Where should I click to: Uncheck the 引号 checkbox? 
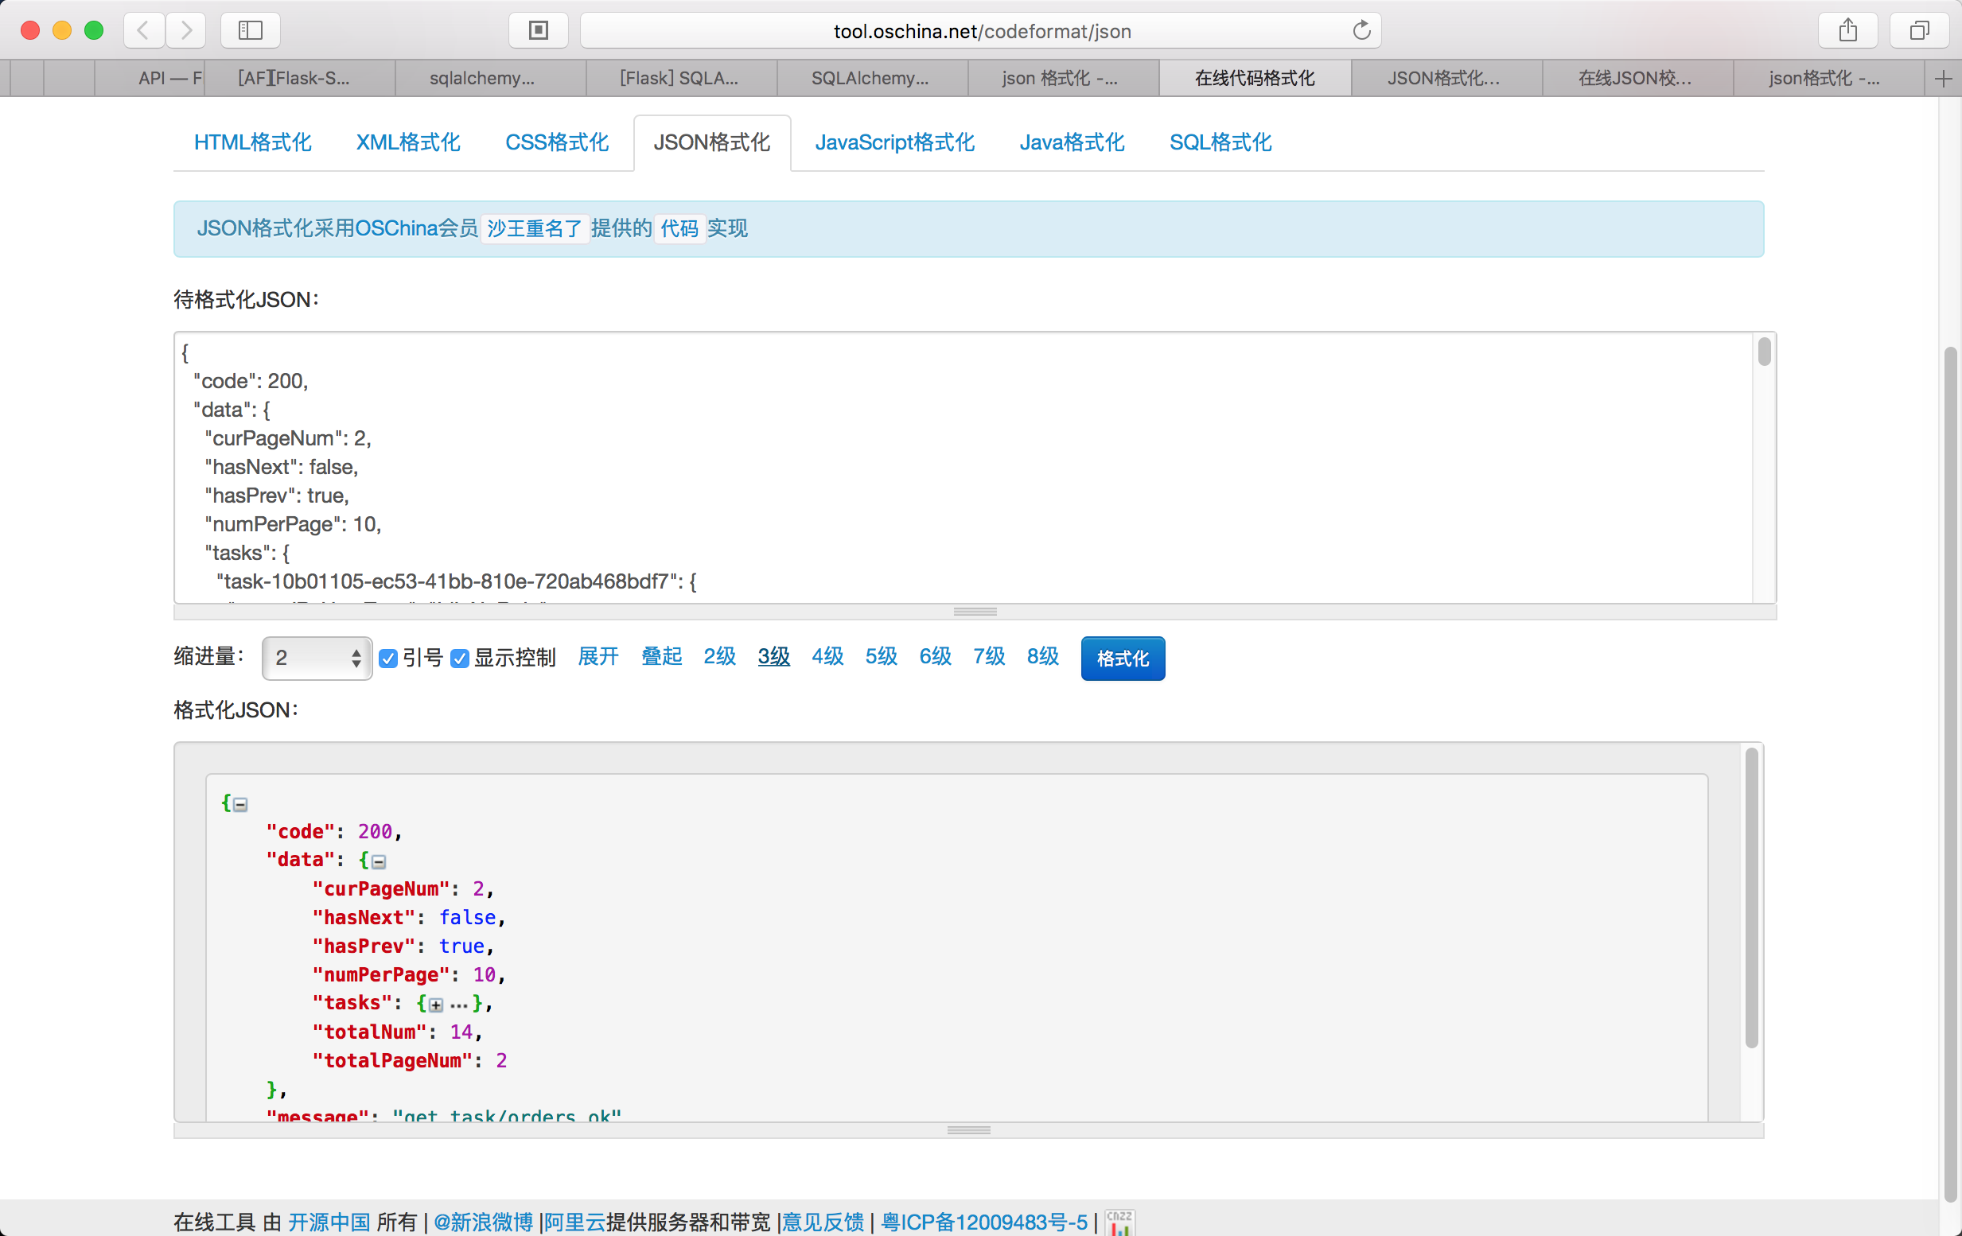click(388, 659)
